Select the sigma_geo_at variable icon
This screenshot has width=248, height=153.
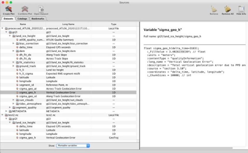coord(17,89)
